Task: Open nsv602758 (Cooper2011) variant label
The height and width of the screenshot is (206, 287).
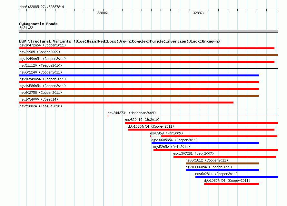Action: click(41, 93)
